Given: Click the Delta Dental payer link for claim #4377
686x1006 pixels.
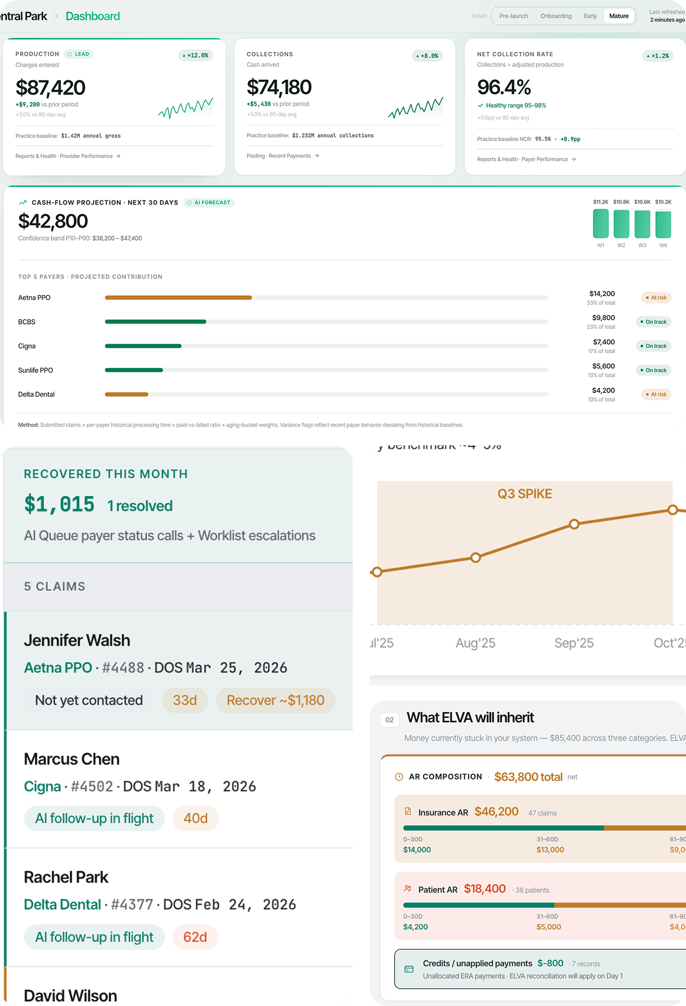Looking at the screenshot, I should [x=63, y=905].
